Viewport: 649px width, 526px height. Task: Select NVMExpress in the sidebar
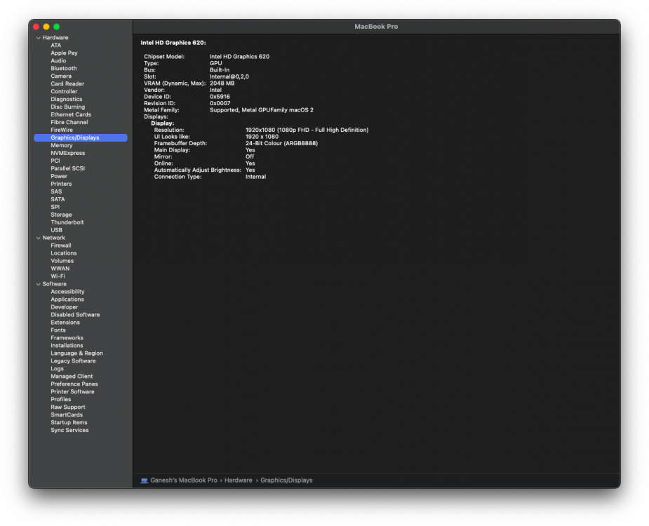point(68,153)
